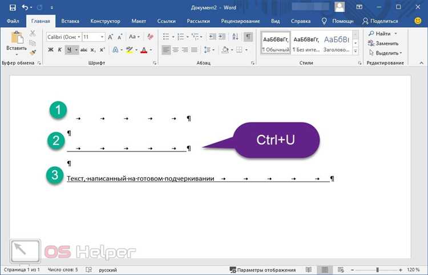Switch to the Вид tab
Screen dimensions: 428x275
coord(276,21)
